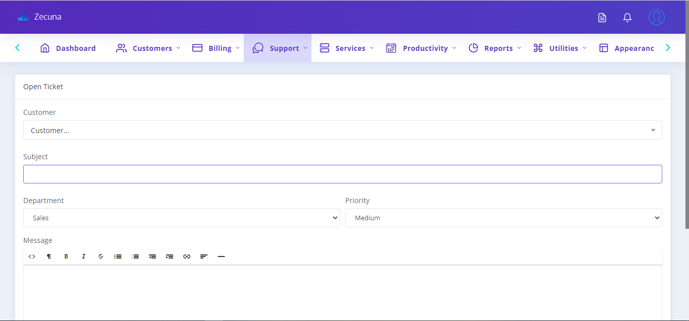The image size is (689, 321).
Task: Click the paragraph formatting icon
Action: point(49,256)
